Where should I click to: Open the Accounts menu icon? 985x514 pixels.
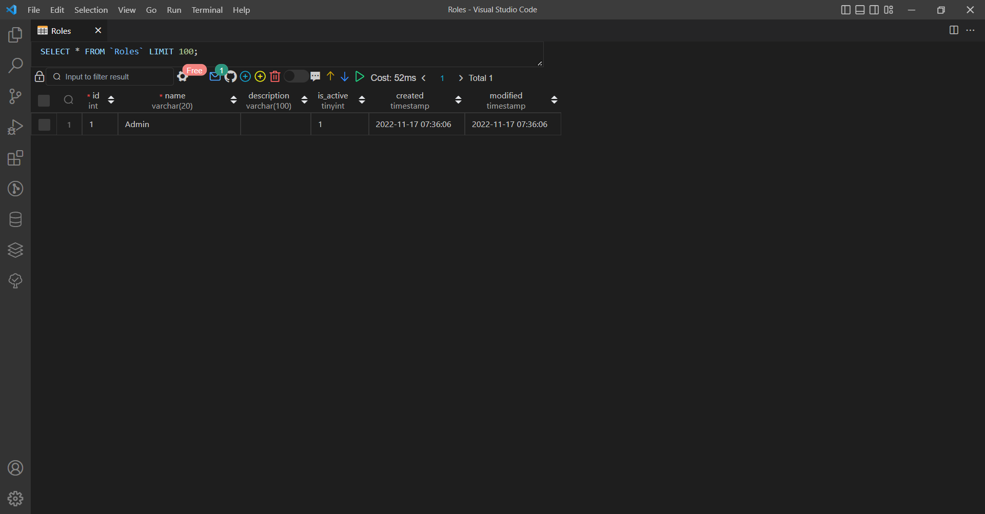[15, 468]
